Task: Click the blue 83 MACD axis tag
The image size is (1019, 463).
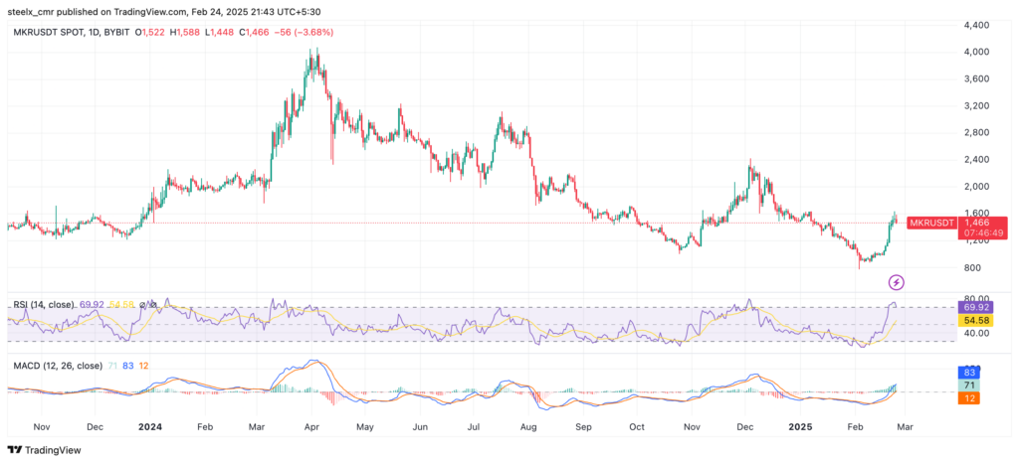Action: tap(969, 373)
